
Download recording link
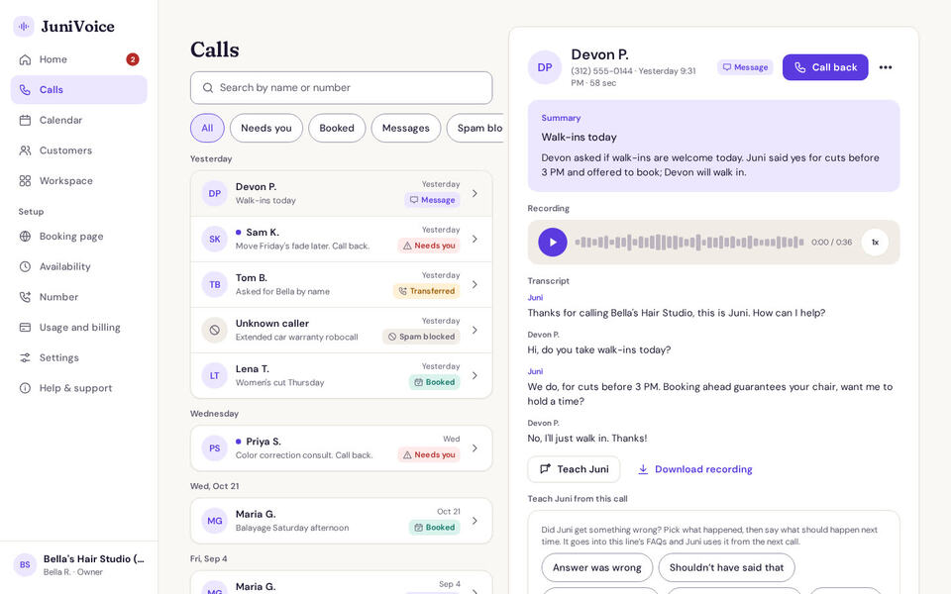coord(695,469)
